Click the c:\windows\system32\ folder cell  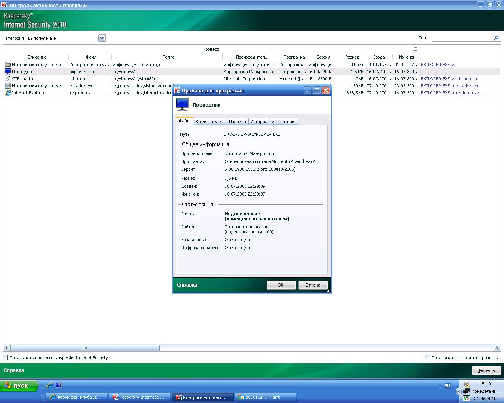tap(134, 79)
